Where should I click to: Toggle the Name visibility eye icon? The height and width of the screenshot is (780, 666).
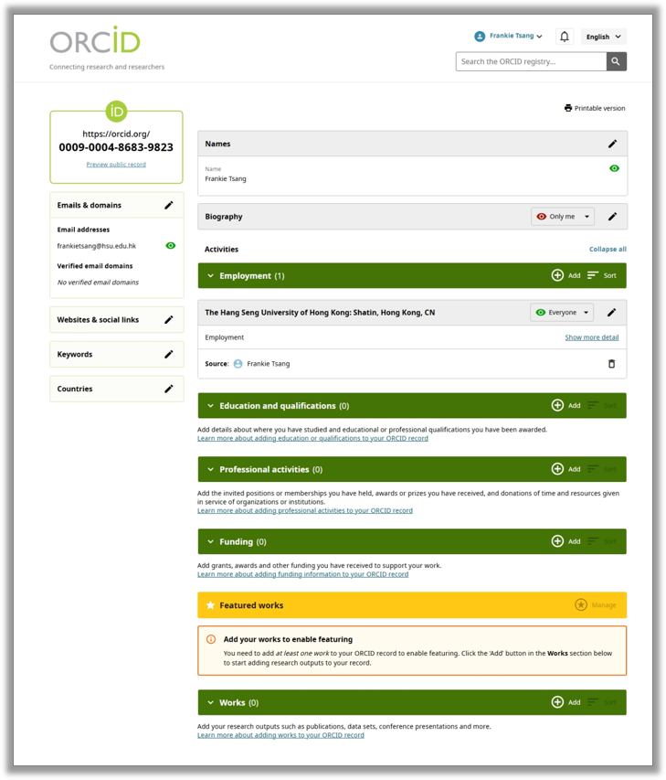pos(614,168)
